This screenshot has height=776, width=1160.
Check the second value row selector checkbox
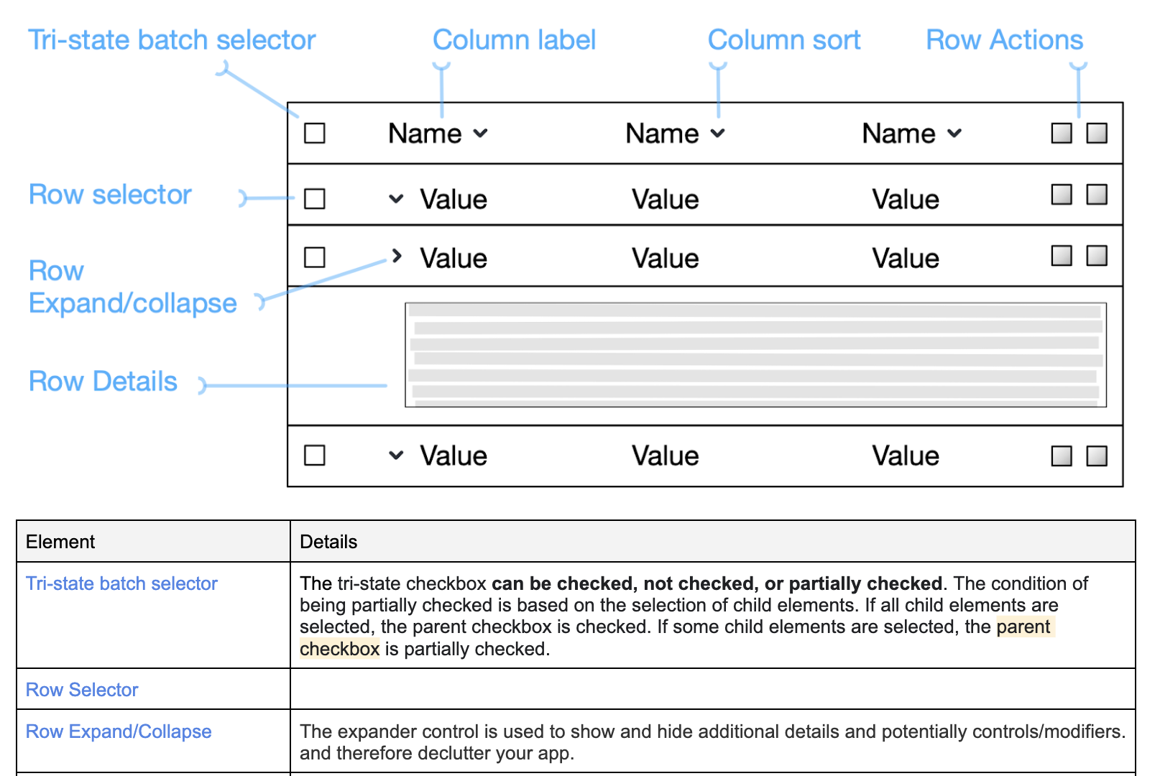[315, 257]
